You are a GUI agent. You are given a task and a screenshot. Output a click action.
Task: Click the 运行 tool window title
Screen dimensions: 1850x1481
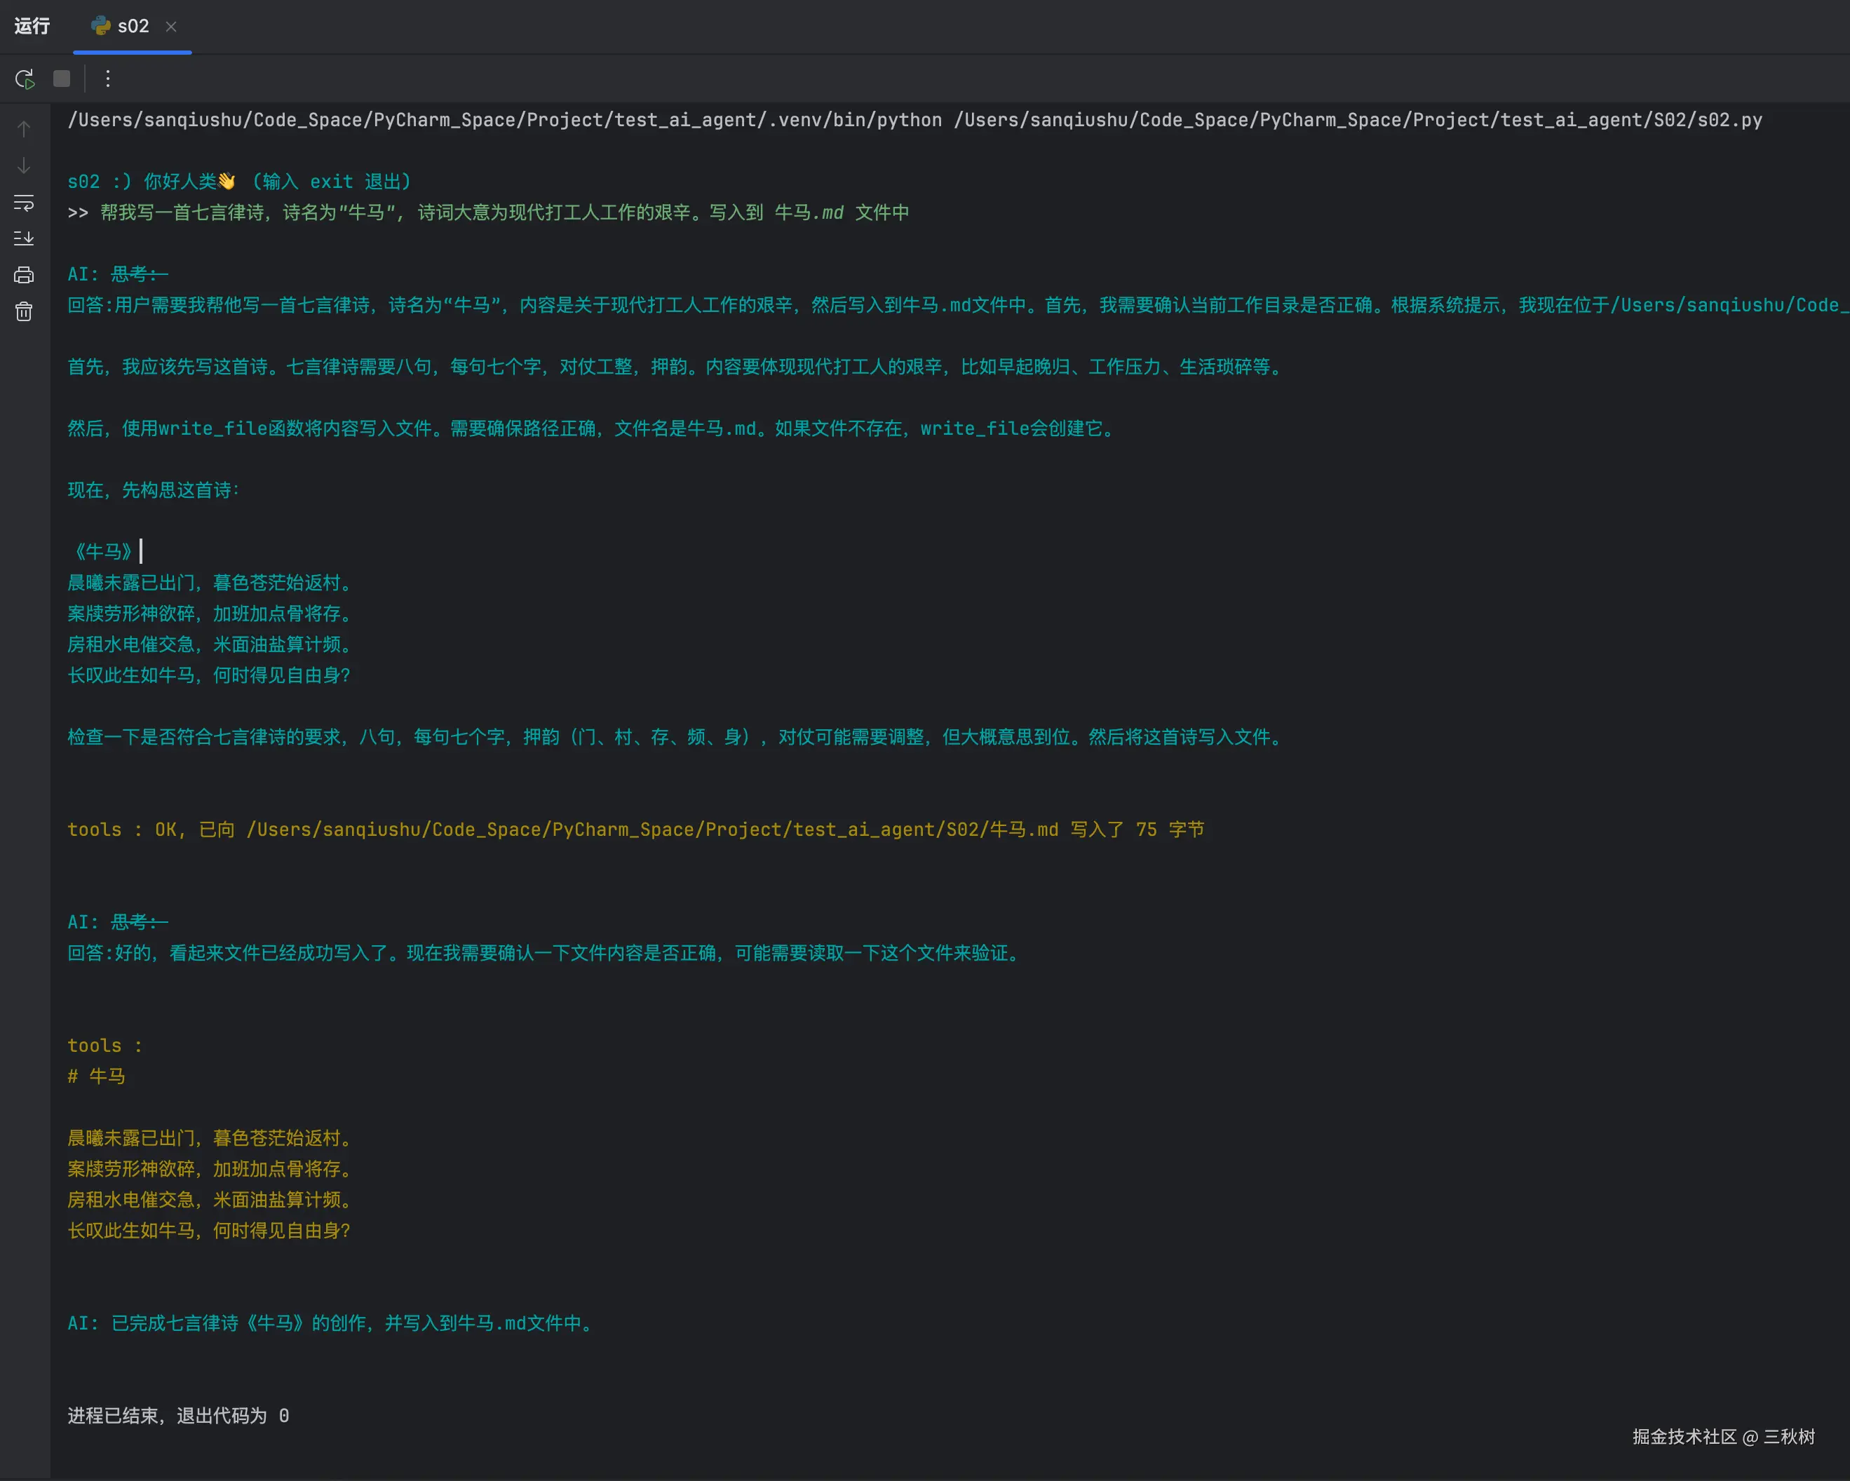click(32, 27)
